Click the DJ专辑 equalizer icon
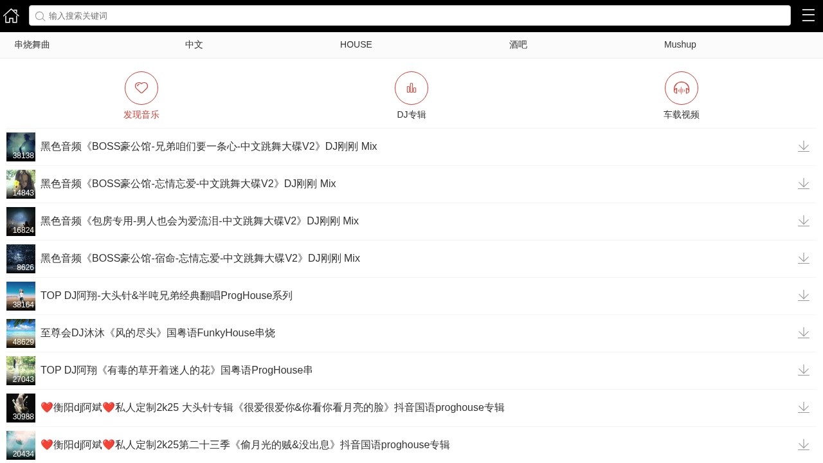 click(411, 88)
